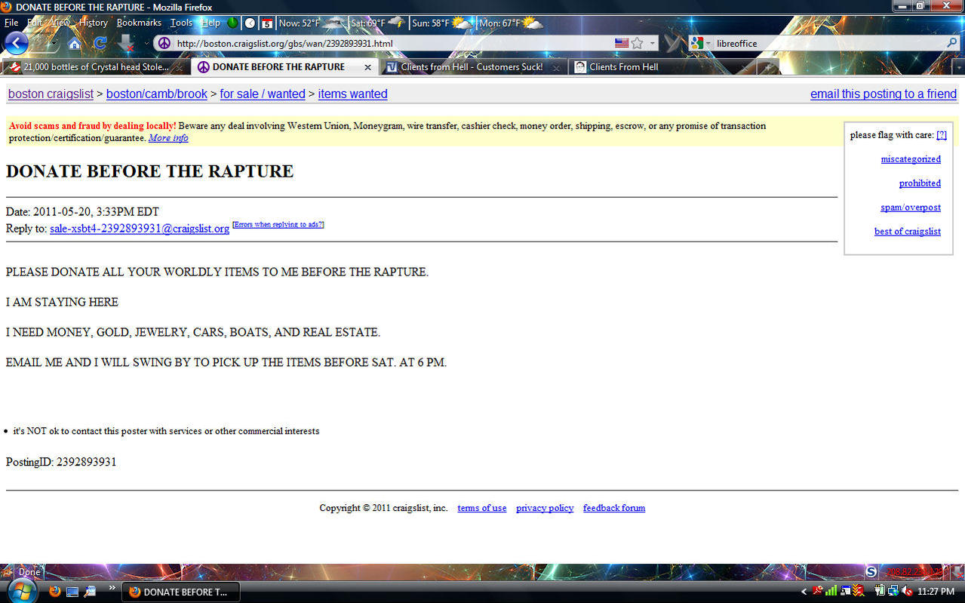Click the search magnifier icon
This screenshot has height=603, width=965.
pyautogui.click(x=952, y=43)
